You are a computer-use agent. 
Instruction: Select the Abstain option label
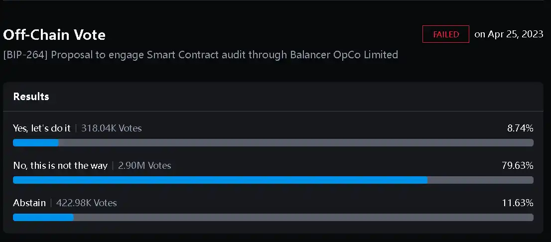tap(29, 203)
